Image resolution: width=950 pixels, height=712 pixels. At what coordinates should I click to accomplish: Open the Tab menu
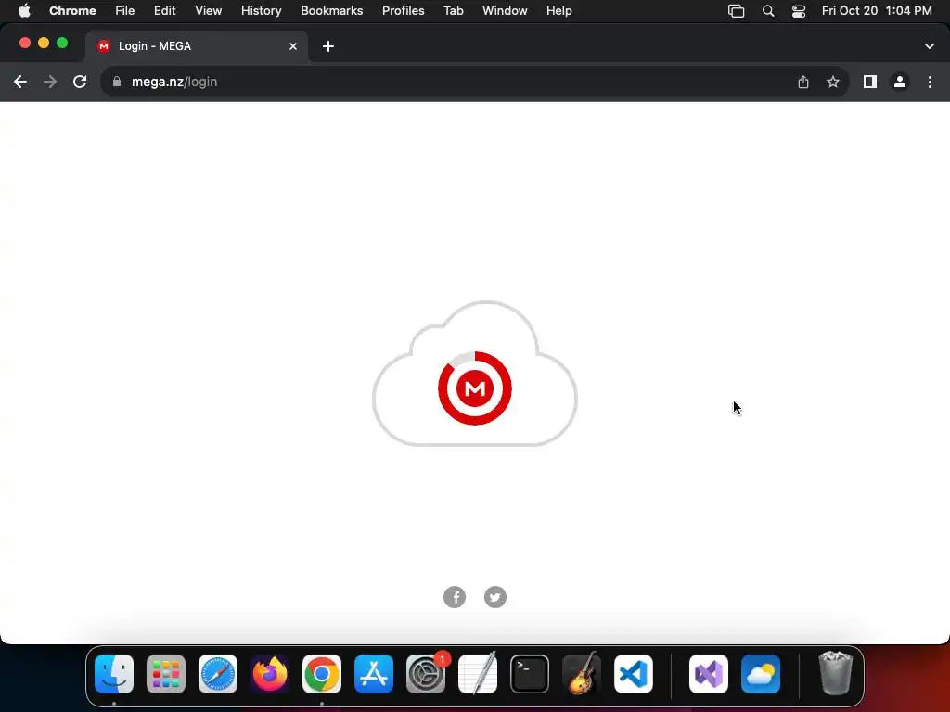point(453,11)
